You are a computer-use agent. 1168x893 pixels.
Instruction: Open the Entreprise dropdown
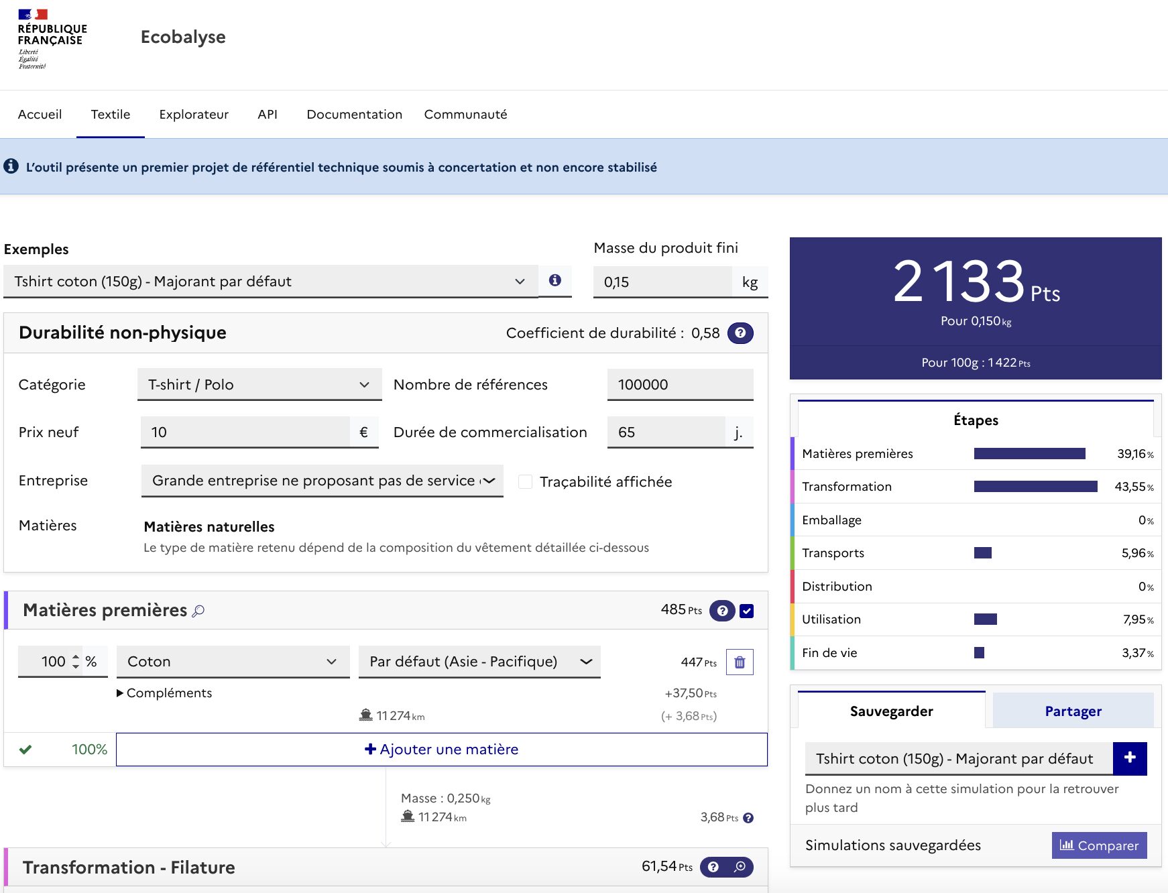point(323,481)
